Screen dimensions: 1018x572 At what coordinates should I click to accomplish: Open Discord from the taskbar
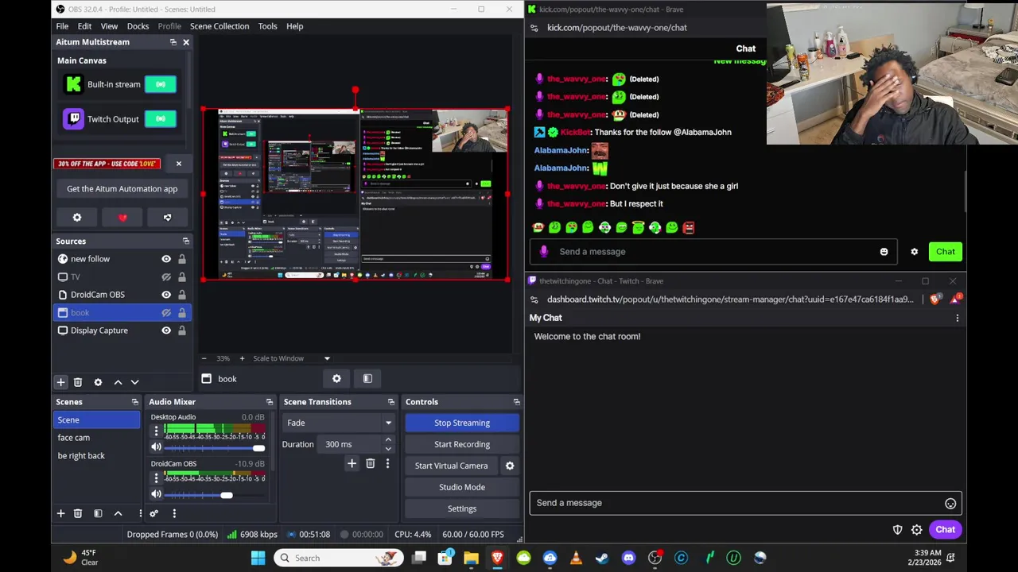tap(629, 558)
